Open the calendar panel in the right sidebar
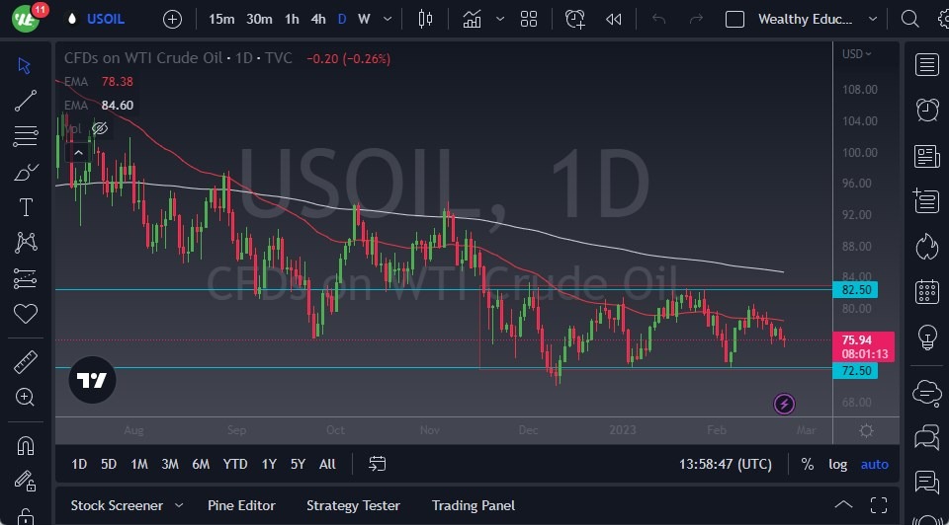949x525 pixels. click(x=927, y=291)
